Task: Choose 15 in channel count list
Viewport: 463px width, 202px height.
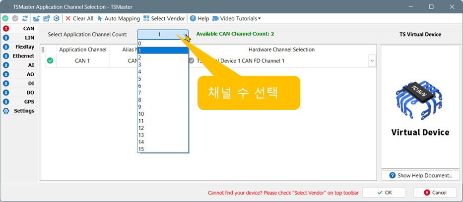Action: pos(163,150)
